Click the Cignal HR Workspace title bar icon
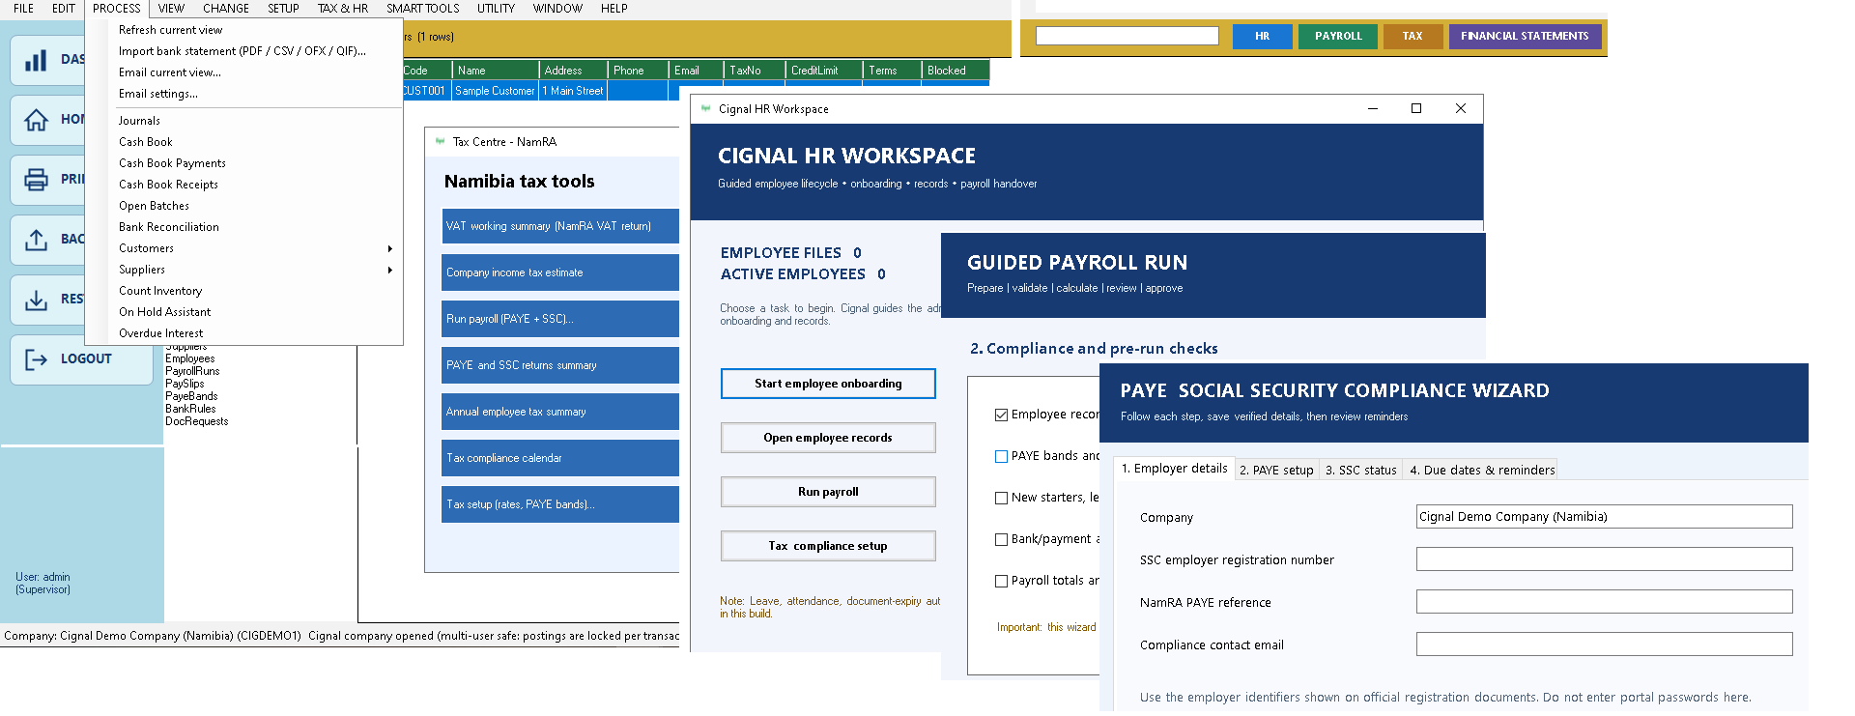The width and height of the screenshot is (1855, 716). (705, 108)
